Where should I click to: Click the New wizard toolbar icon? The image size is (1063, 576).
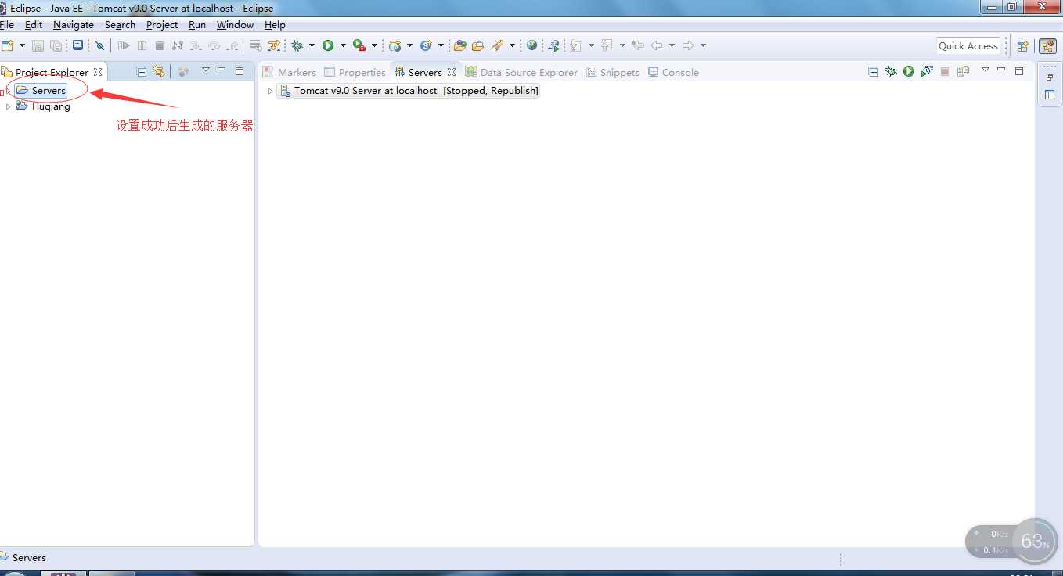click(8, 45)
